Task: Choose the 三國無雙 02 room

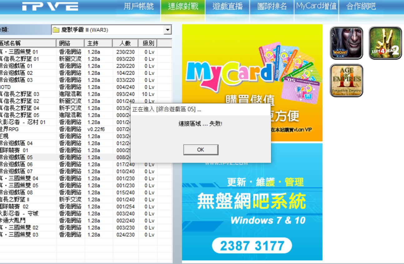Action: [86, 227]
